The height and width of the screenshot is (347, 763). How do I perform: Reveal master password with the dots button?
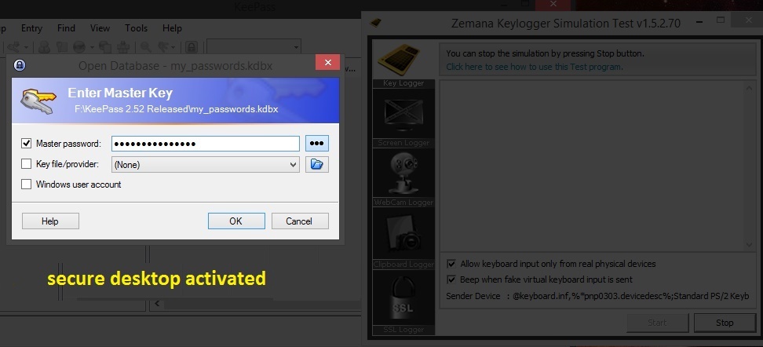317,144
